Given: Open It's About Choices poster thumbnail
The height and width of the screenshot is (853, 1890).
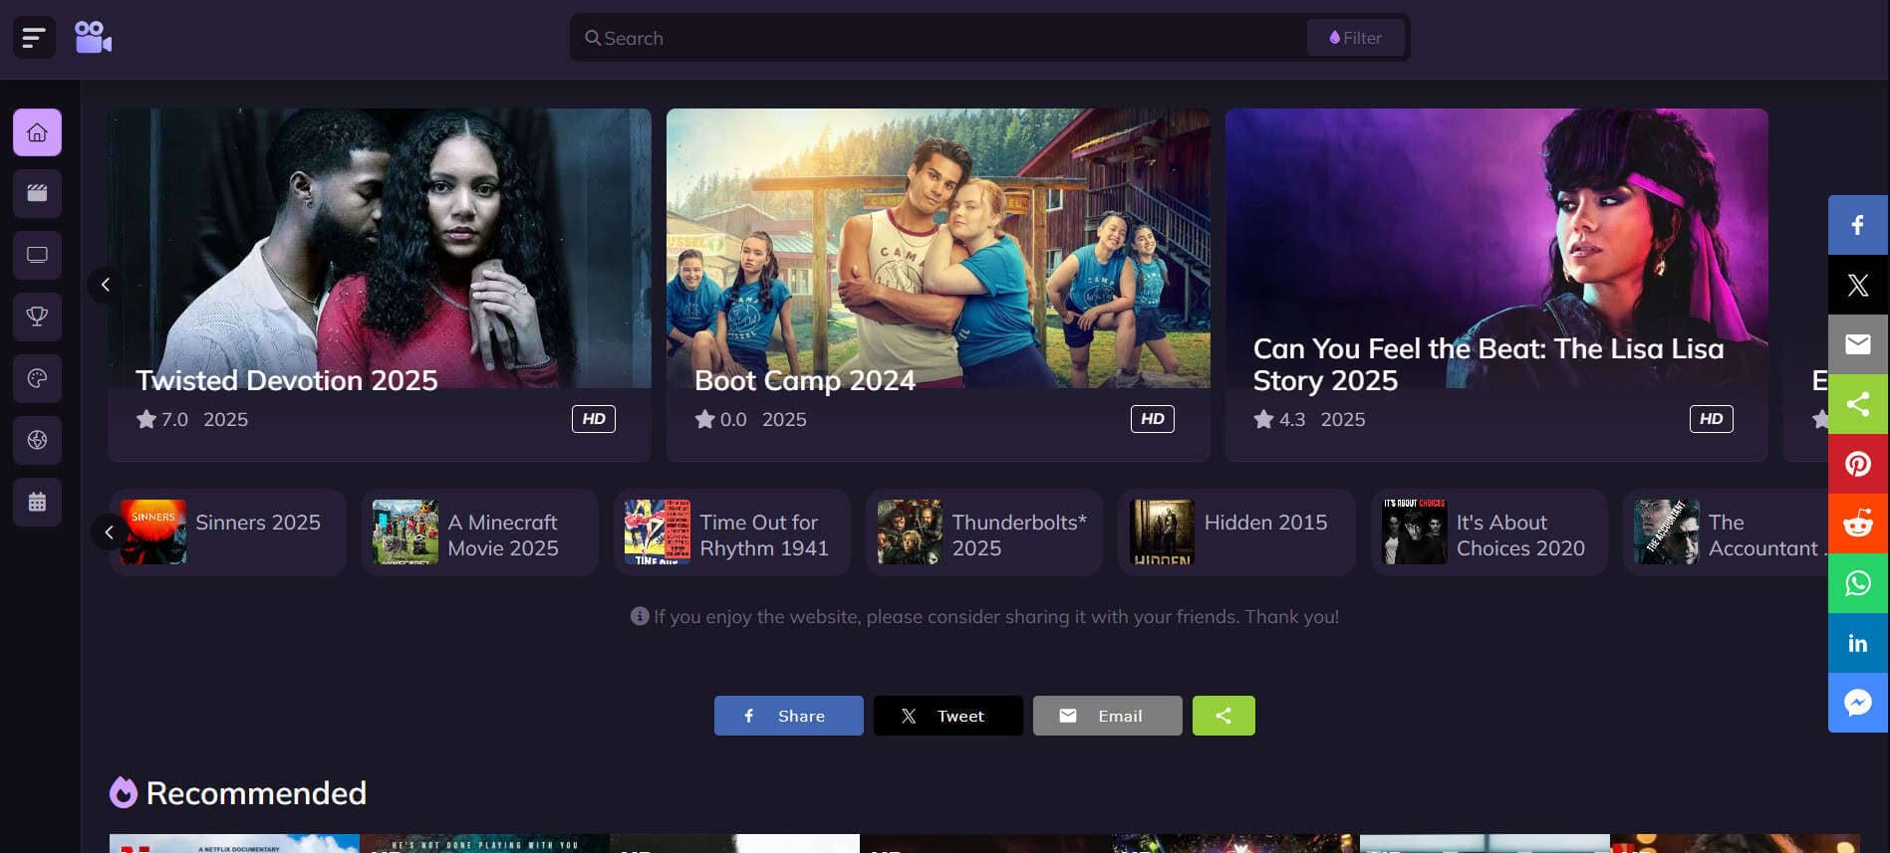Looking at the screenshot, I should 1415,532.
